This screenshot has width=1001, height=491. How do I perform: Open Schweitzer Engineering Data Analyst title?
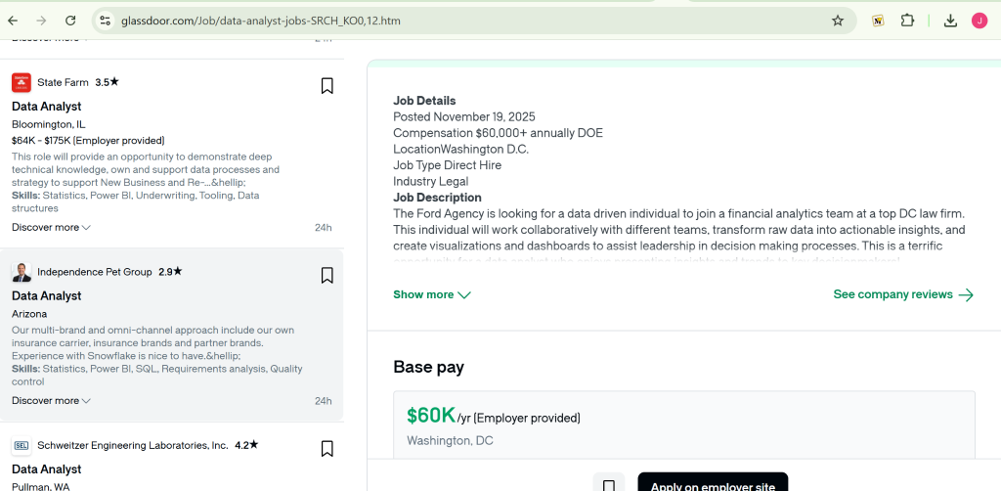[47, 469]
